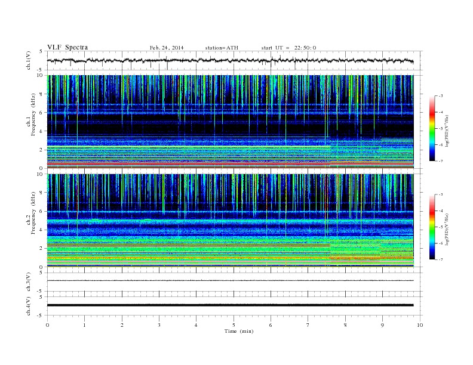Click the time axis tick label '0'

[47, 325]
